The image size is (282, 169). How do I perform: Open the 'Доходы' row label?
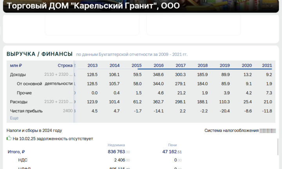pos(18,75)
